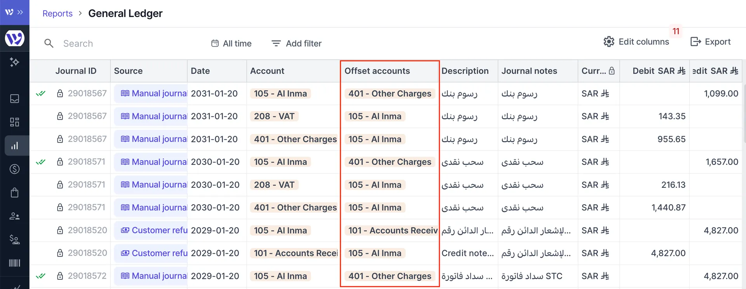Click the Credit note description cell
The image size is (746, 289).
click(468, 253)
